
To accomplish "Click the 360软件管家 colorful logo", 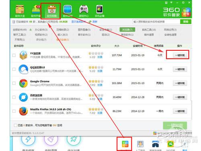I will 186,12.
